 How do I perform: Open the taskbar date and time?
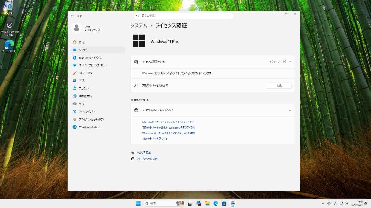pos(357,203)
